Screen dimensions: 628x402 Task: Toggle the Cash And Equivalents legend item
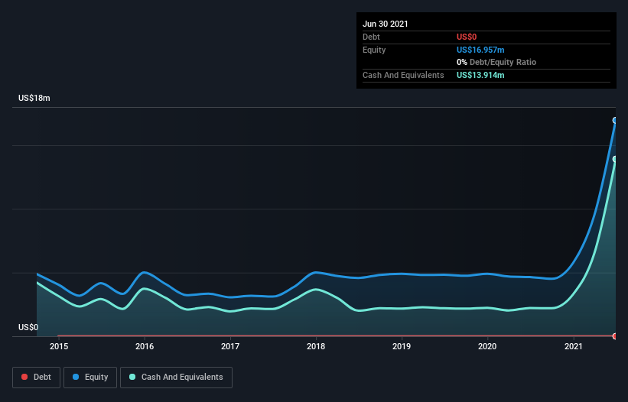175,377
